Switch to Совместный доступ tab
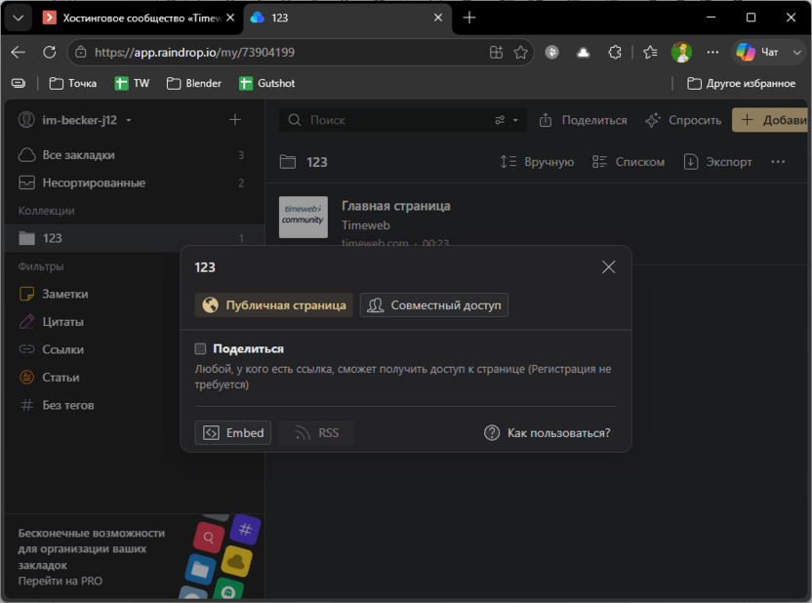This screenshot has width=812, height=603. (x=434, y=305)
